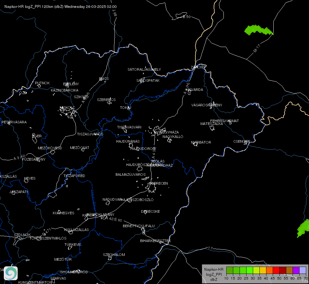
Task: Click the BERETTYÓÚJFALU label
Action: pyautogui.click(x=139, y=226)
